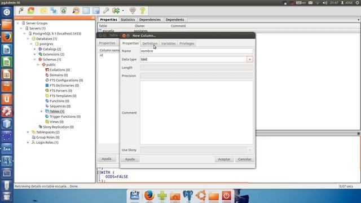Open the Statistics tab in main window
The height and width of the screenshot is (203, 361).
pyautogui.click(x=127, y=20)
